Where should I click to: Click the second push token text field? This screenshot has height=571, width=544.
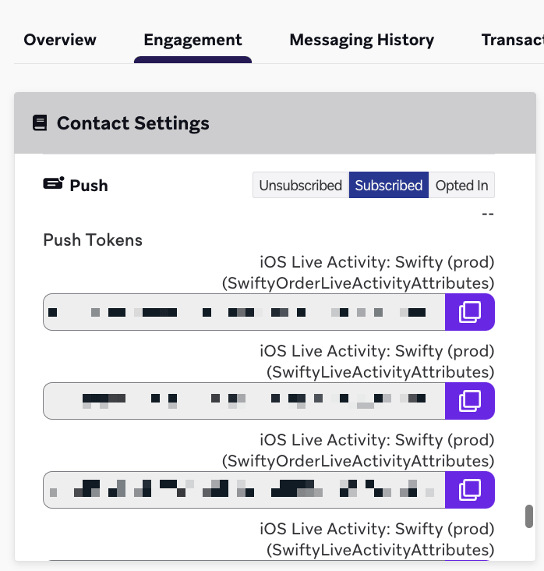coord(244,401)
